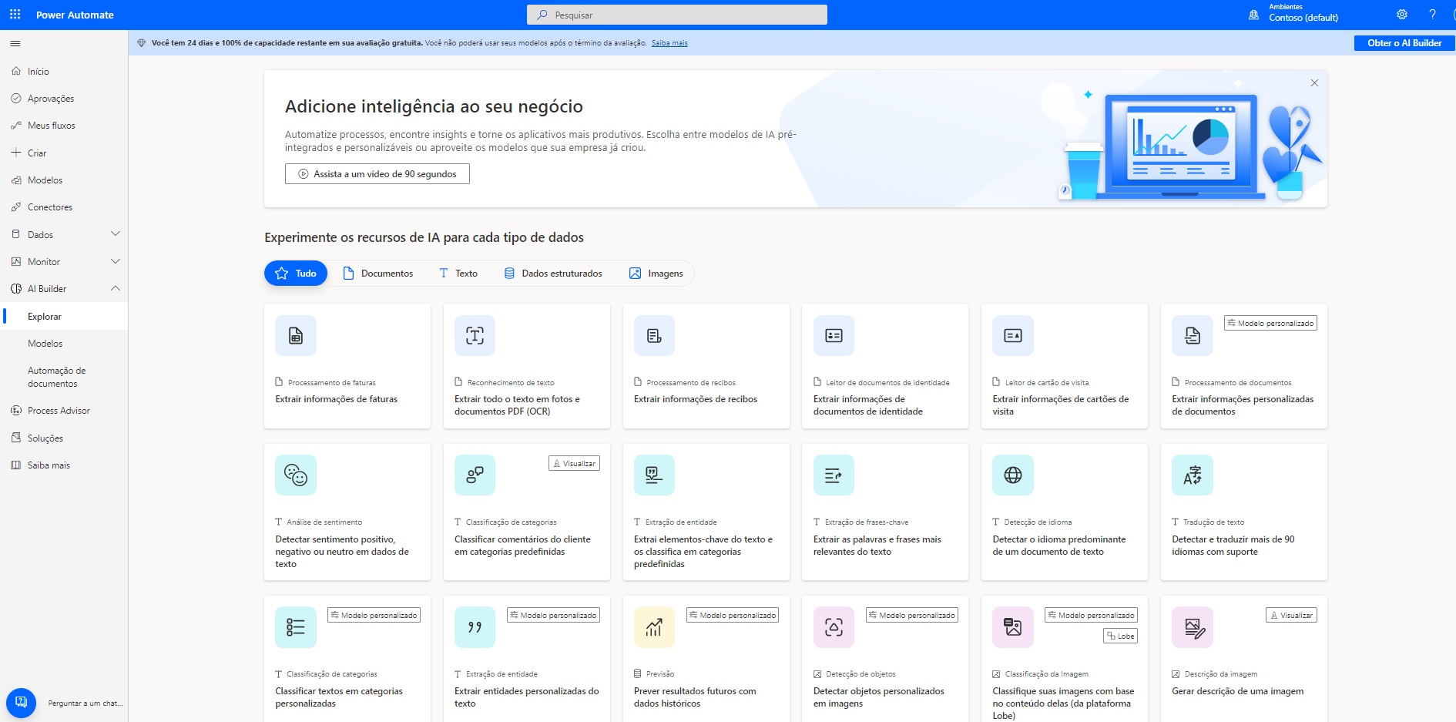Expand the Dados section chevron
1456x722 pixels.
coord(116,234)
